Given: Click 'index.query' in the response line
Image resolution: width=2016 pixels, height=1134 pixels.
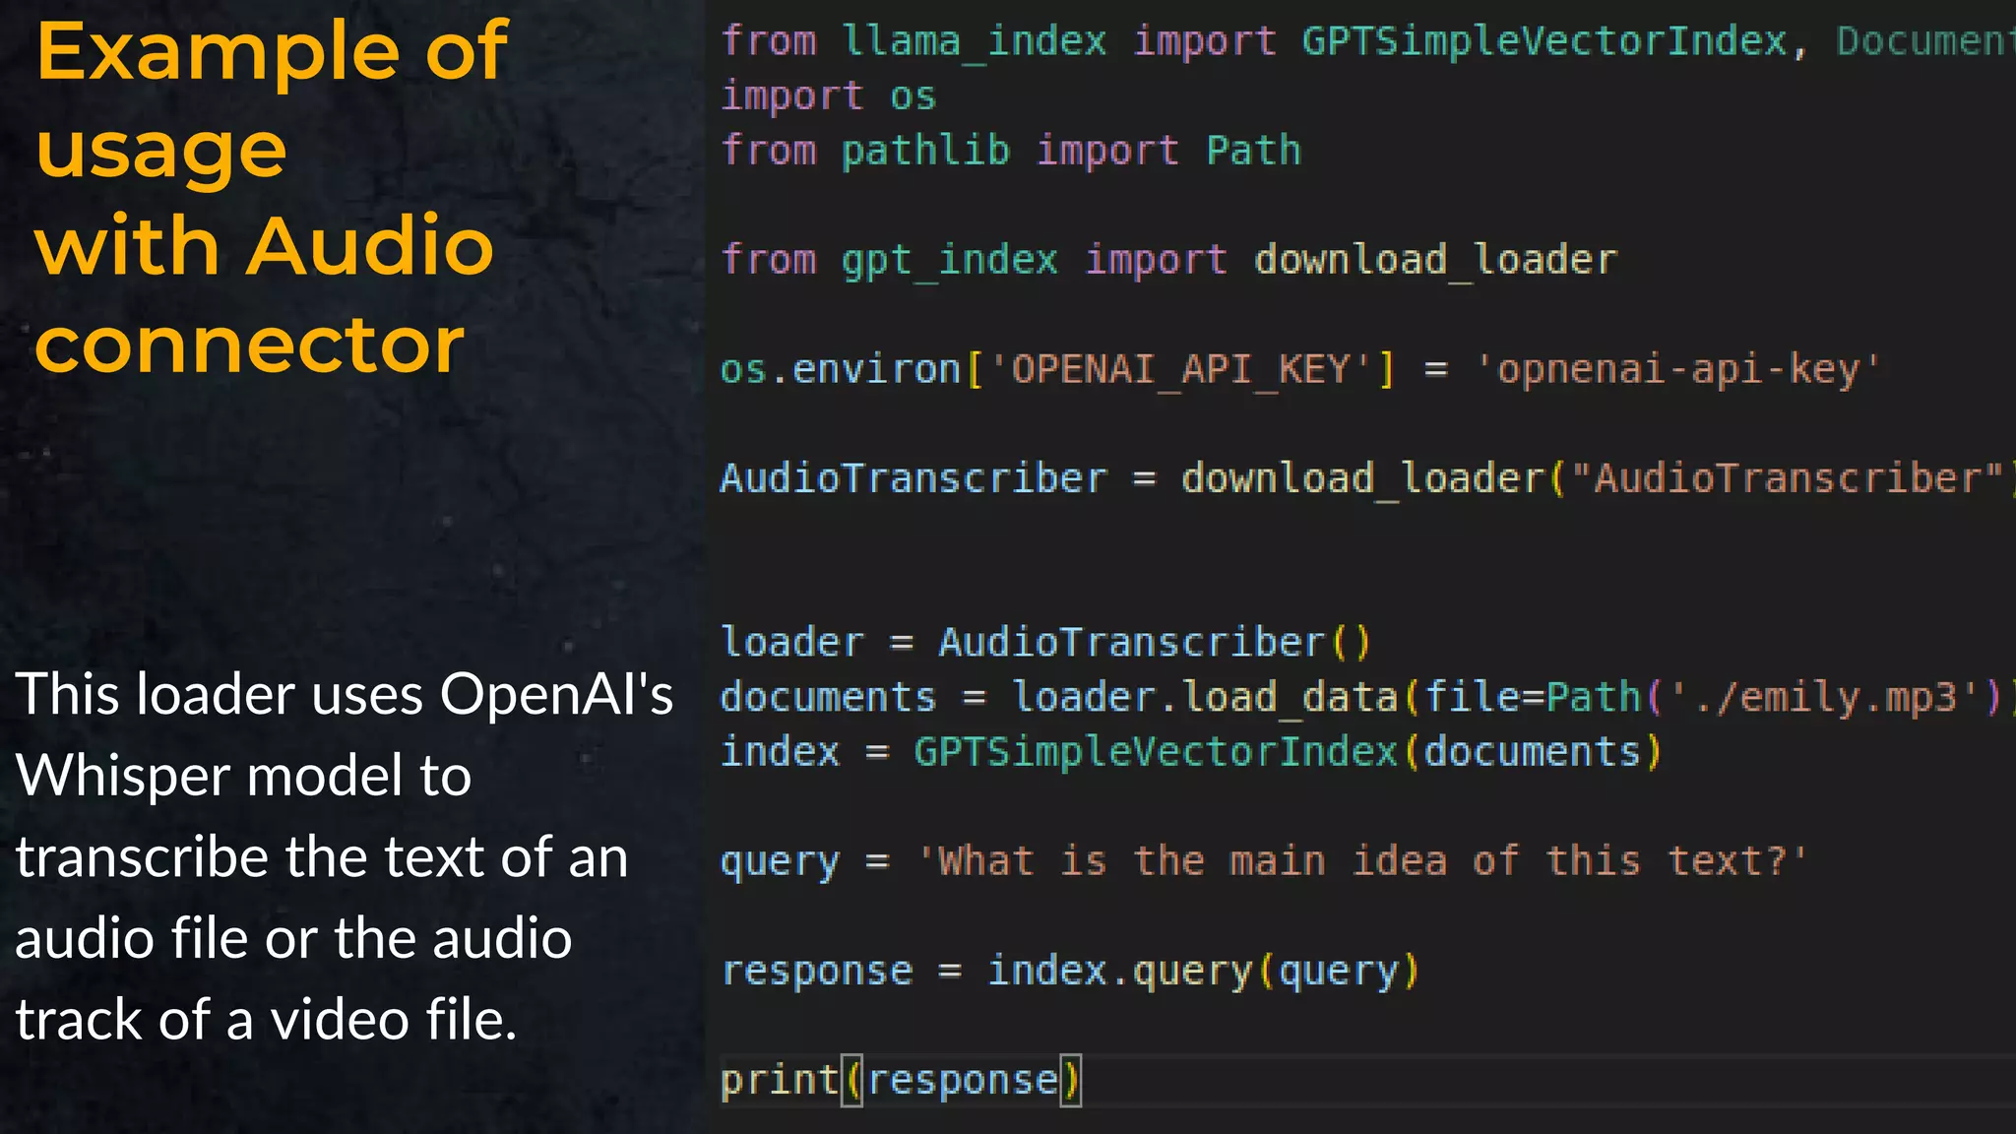Looking at the screenshot, I should tap(1119, 971).
